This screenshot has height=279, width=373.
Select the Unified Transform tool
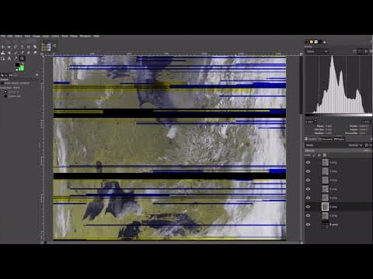[35, 47]
